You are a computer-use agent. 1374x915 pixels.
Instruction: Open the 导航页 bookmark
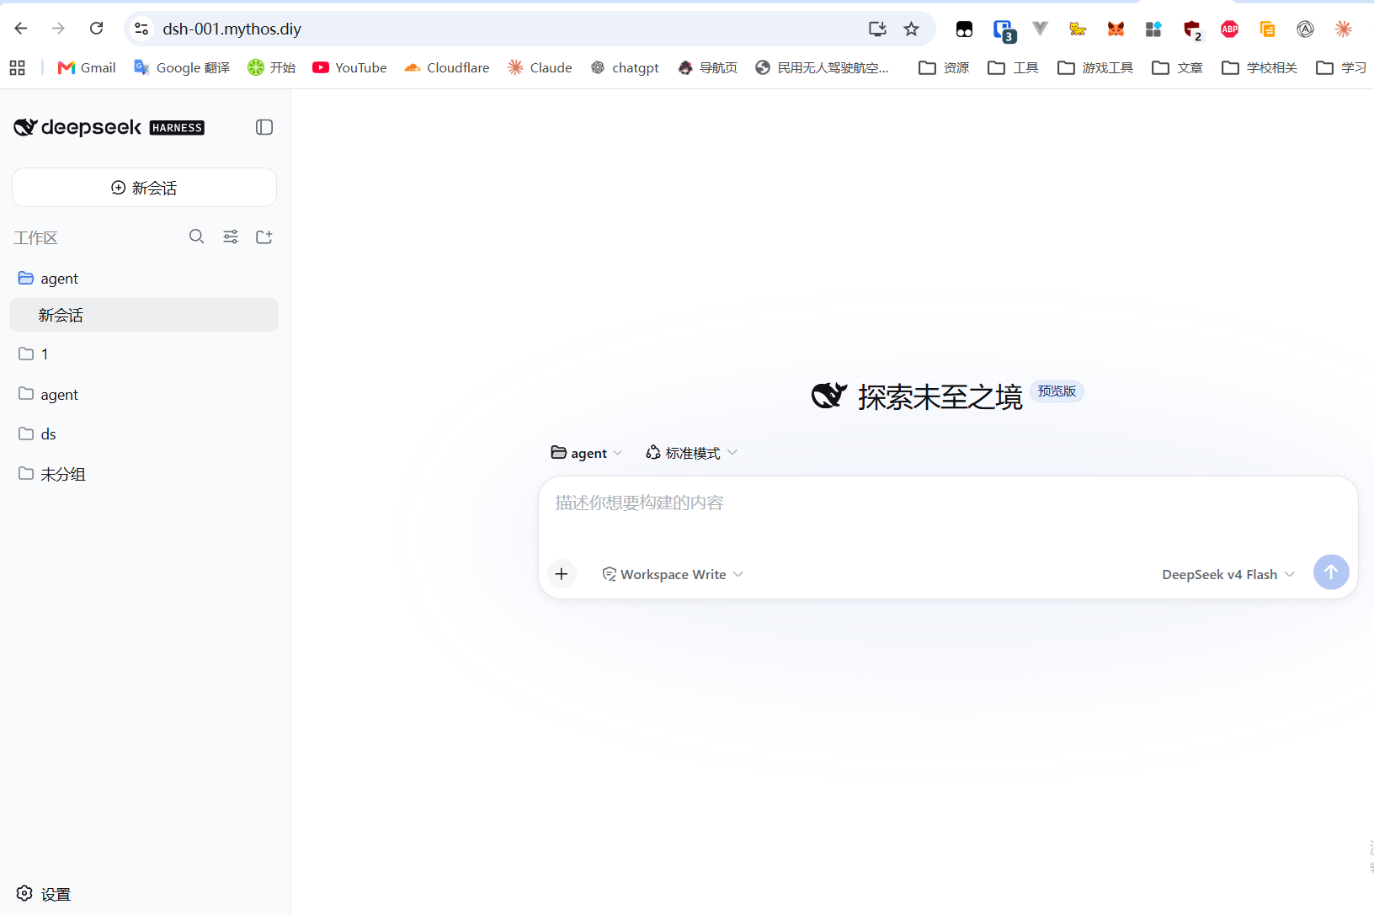[x=707, y=67]
